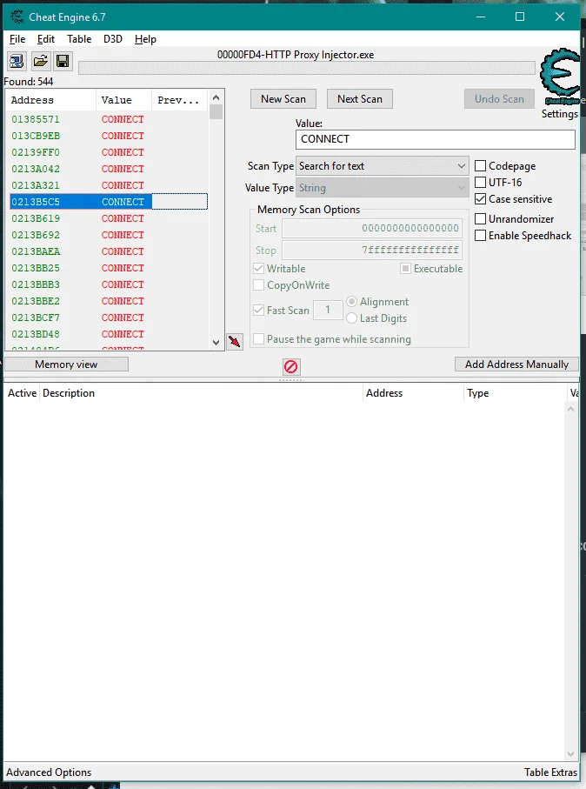This screenshot has height=789, width=586.
Task: Open the process list icon
Action: click(x=17, y=62)
